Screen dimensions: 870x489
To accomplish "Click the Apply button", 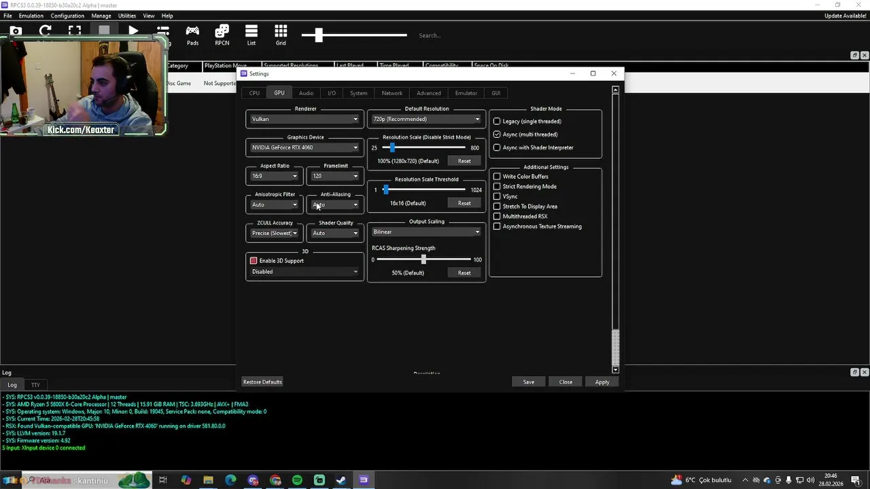I will pos(602,382).
